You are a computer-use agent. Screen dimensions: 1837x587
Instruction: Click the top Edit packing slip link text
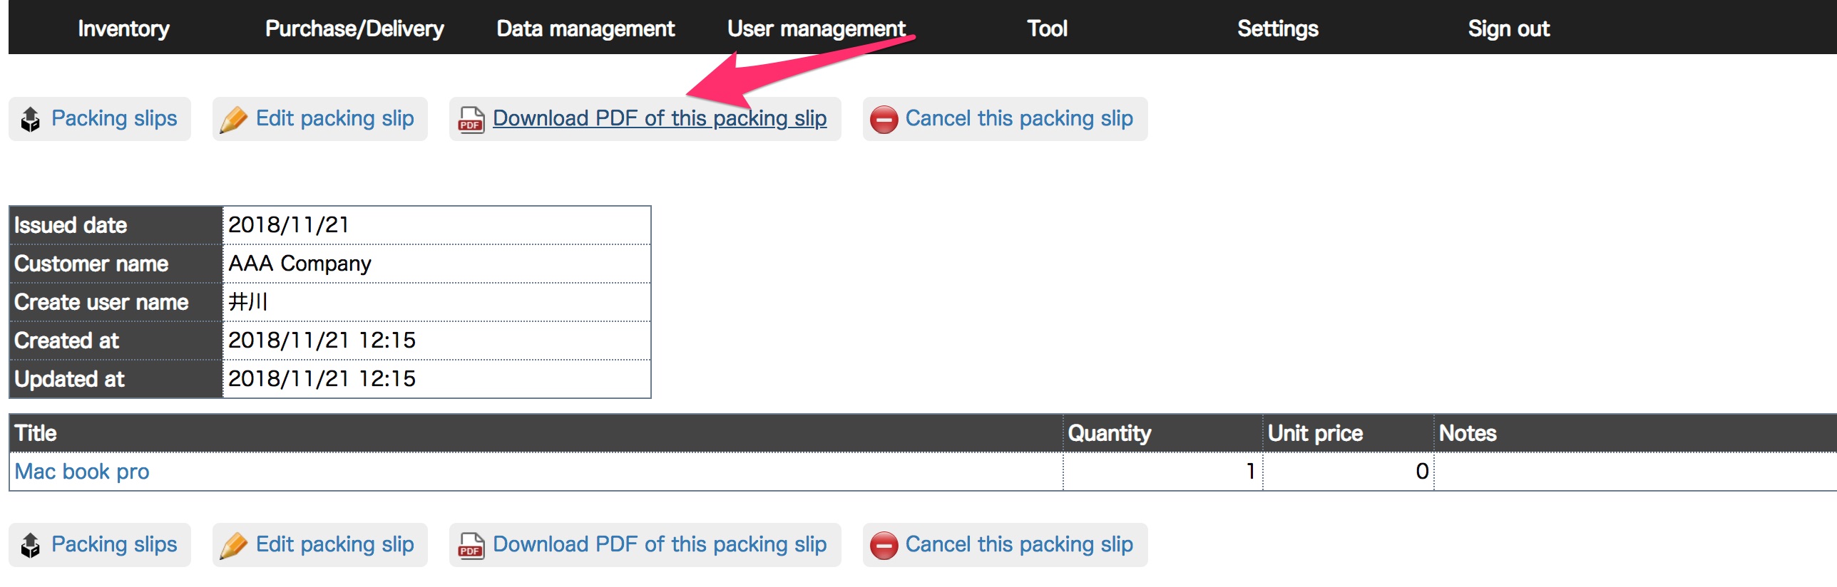pos(335,118)
